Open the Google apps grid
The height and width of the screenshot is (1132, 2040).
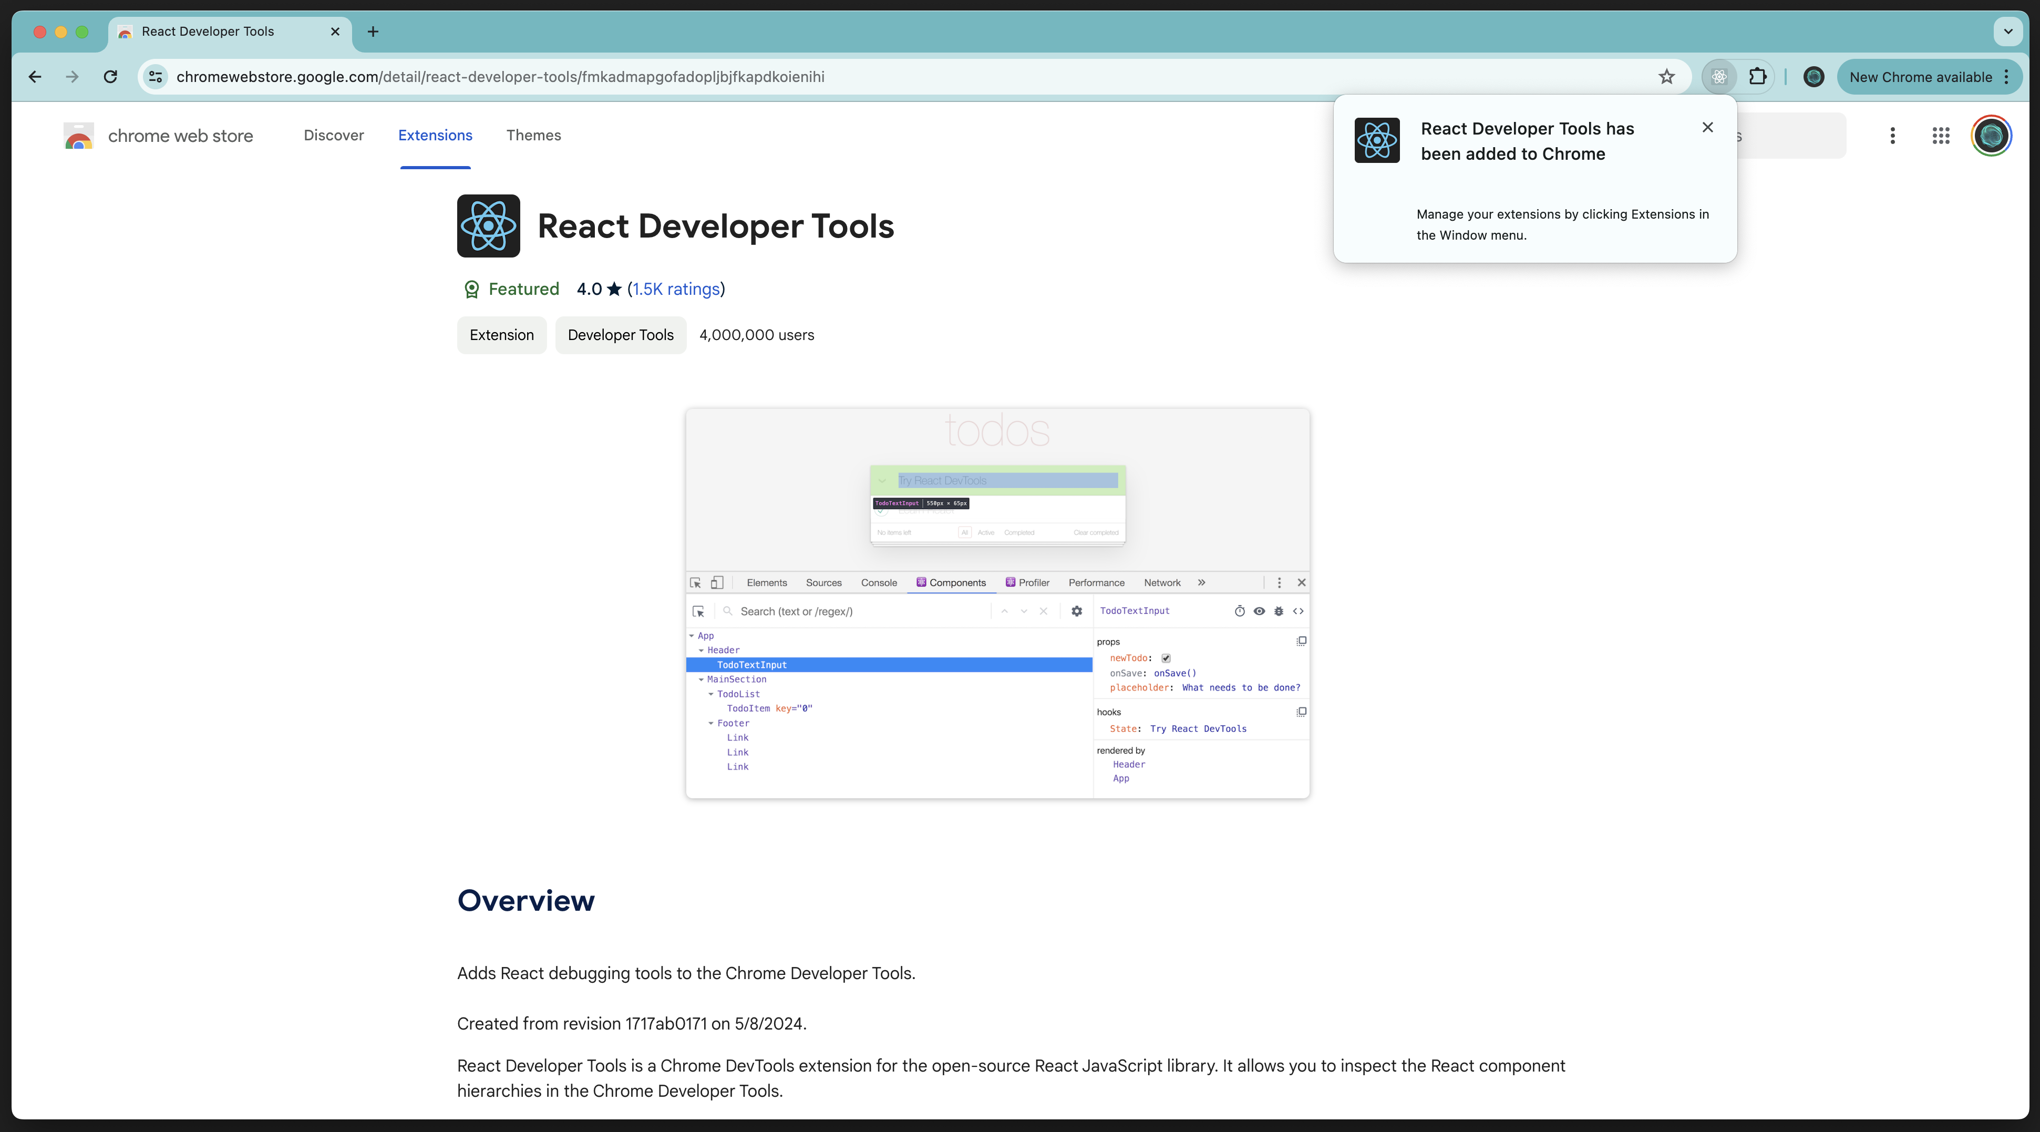[x=1940, y=136]
